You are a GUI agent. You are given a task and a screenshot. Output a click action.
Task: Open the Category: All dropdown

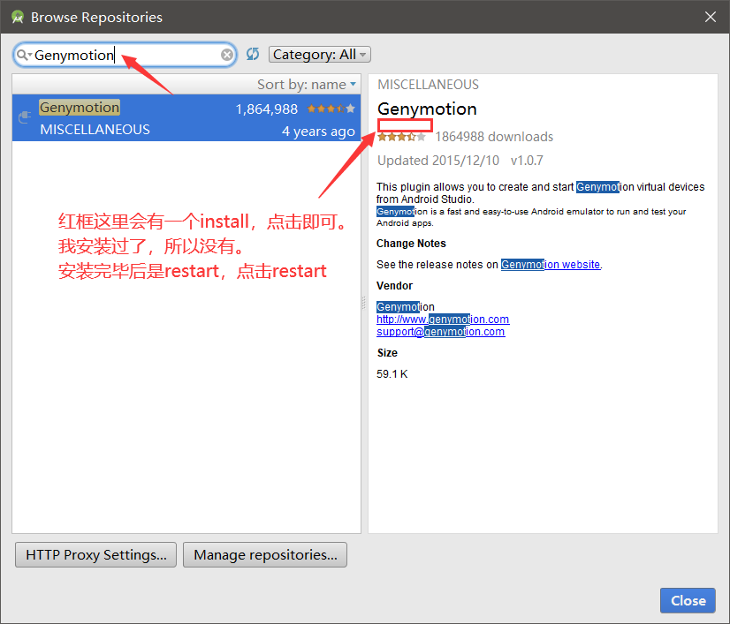[x=320, y=55]
